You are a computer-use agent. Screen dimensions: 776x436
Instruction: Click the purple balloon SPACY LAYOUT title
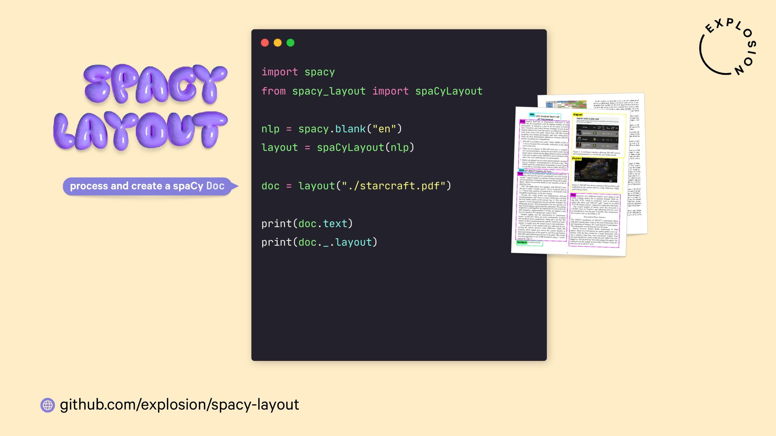[141, 107]
